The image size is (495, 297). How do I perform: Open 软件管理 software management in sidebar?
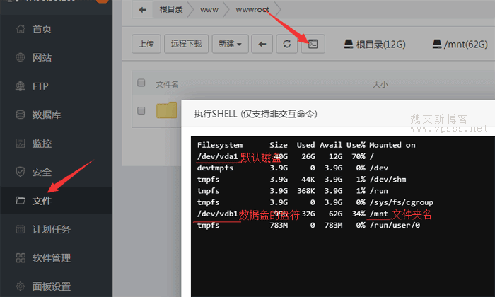click(52, 257)
